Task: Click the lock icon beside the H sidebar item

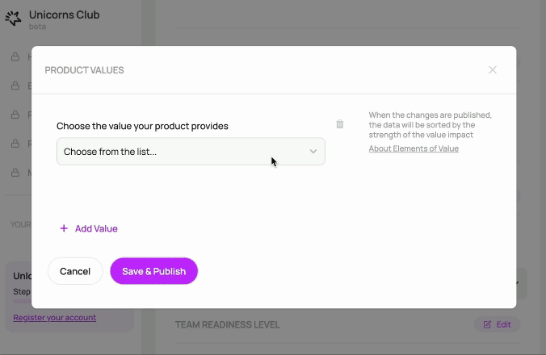Action: (x=15, y=57)
